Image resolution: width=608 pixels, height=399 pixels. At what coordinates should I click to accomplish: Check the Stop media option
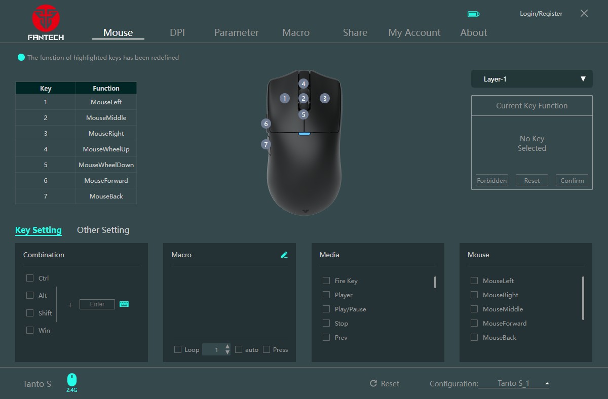click(326, 323)
